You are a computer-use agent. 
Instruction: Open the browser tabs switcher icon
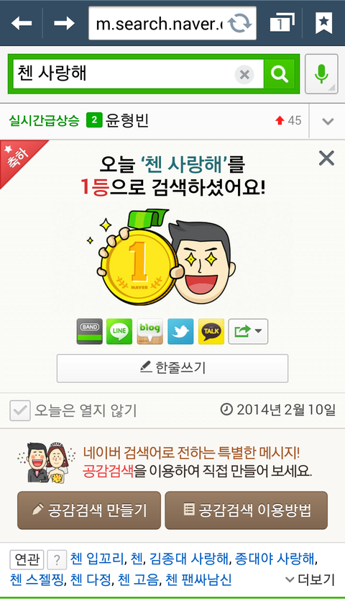pos(282,23)
